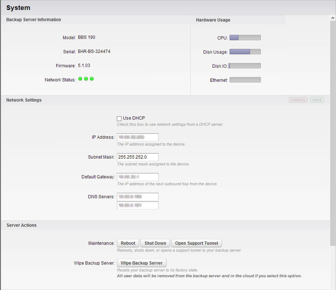Click the Disk IO usage bar

pos(245,66)
